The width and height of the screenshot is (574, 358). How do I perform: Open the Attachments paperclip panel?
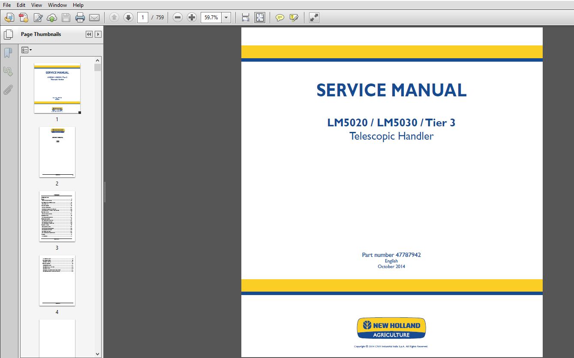point(8,89)
